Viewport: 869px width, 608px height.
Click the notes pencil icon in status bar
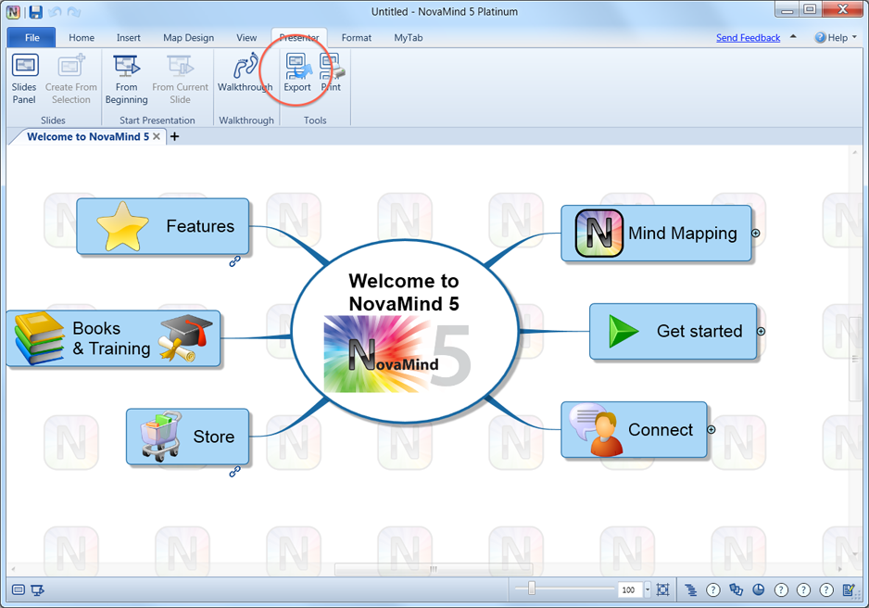849,589
